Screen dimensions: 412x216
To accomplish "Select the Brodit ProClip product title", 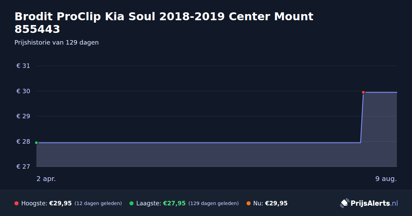I will [164, 23].
